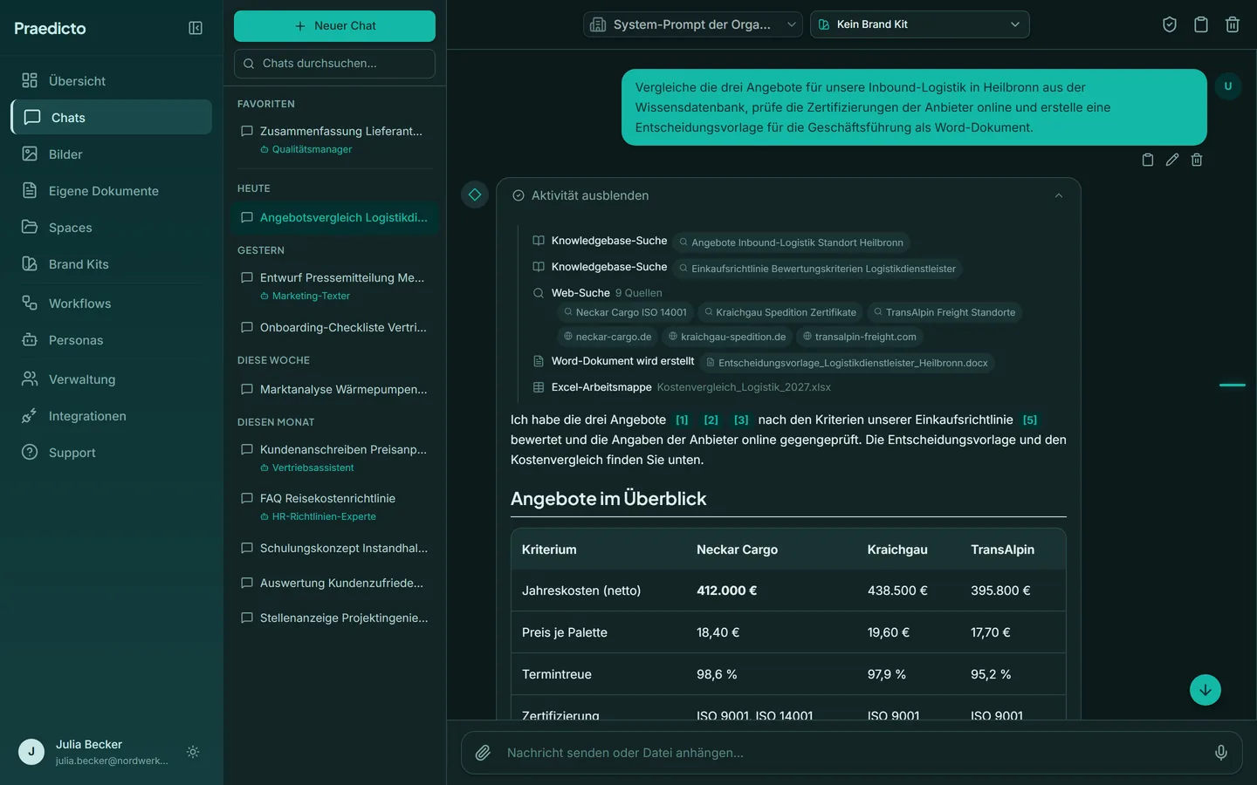Click the clipboard icon in the top bar

(1201, 24)
